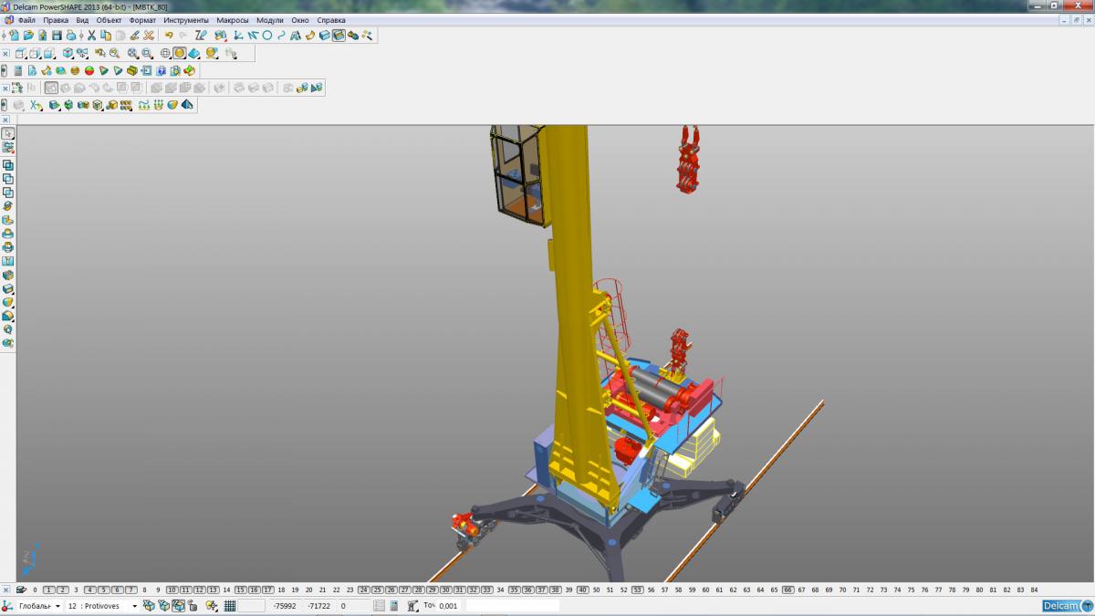Image resolution: width=1095 pixels, height=616 pixels.
Task: Toggle level 33 visibility button
Action: [486, 590]
